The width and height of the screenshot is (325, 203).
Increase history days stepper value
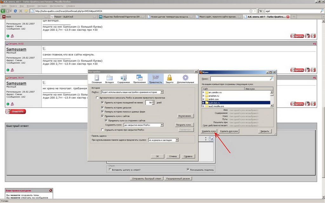pyautogui.click(x=153, y=101)
